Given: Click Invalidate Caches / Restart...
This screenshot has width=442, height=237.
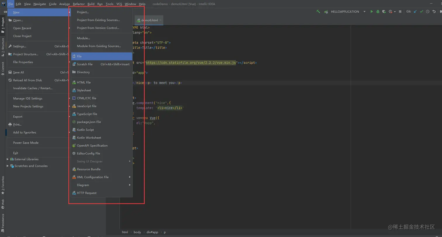Looking at the screenshot, I should 39,88.
